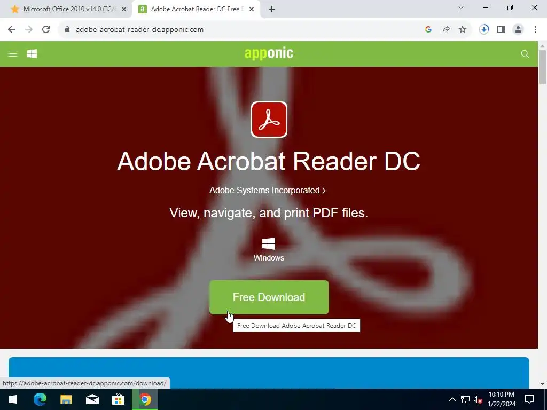
Task: Reload the current page
Action: click(46, 30)
